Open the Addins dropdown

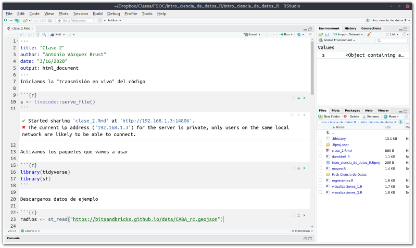pos(114,20)
